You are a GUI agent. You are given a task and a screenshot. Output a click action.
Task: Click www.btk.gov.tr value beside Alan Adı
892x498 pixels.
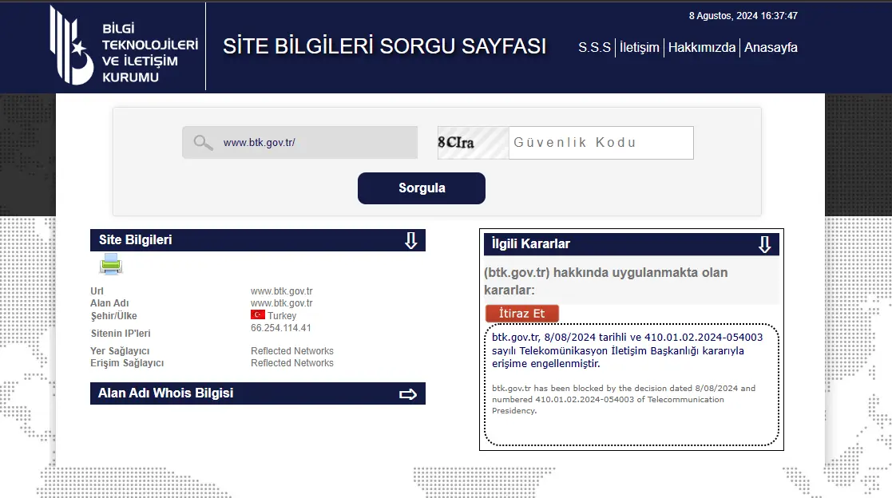282,303
